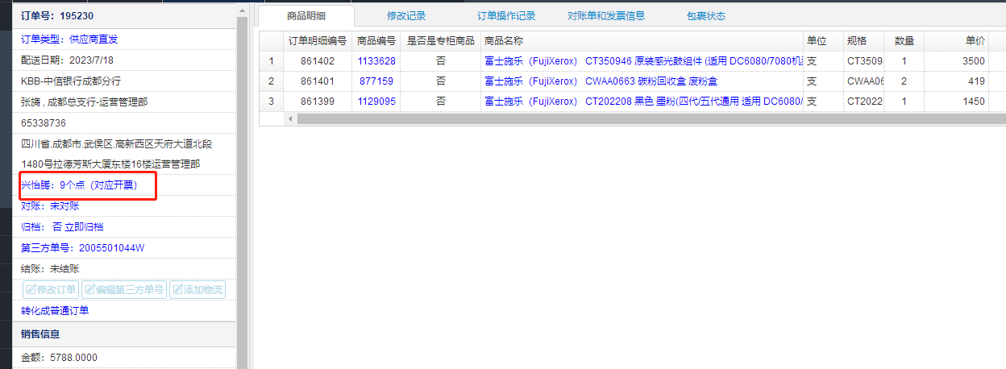Viewport: 1006px width, 369px height.
Task: Click row number 1 in table
Action: click(272, 61)
